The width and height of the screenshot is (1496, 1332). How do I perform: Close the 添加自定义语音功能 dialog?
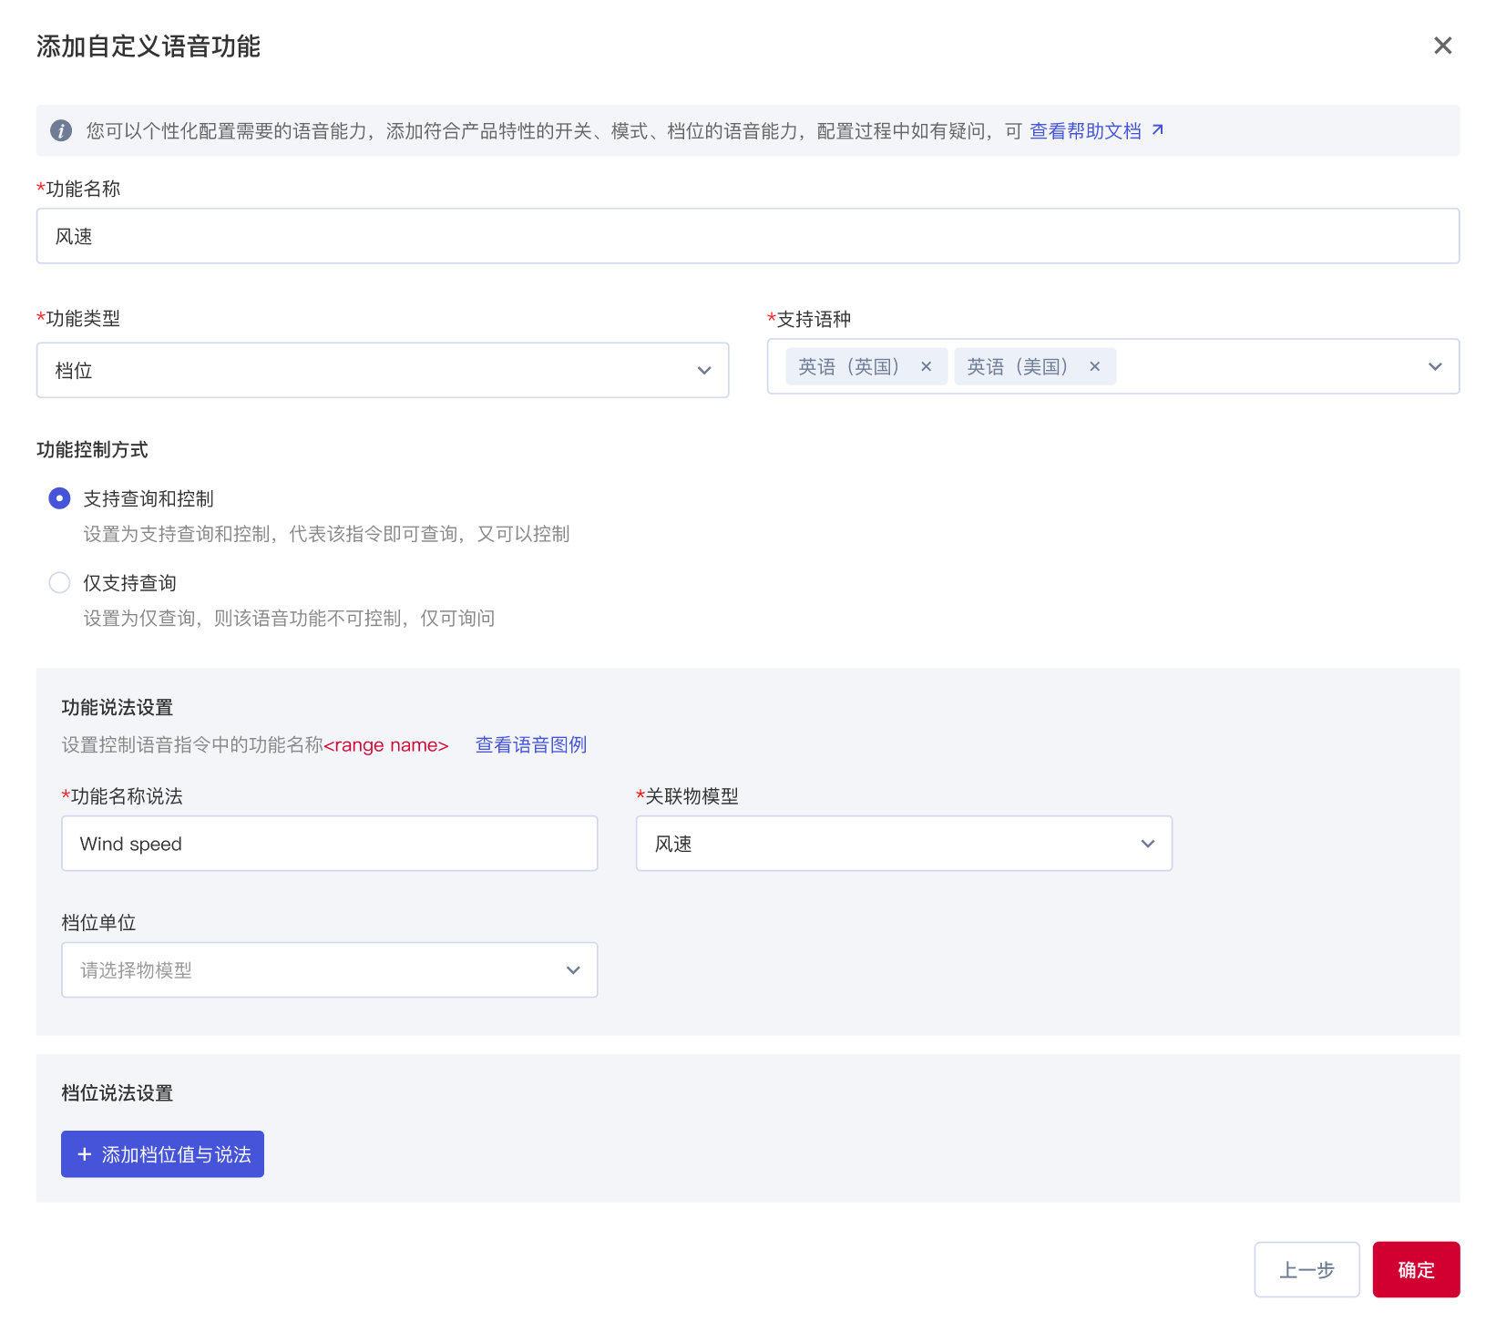[1442, 46]
